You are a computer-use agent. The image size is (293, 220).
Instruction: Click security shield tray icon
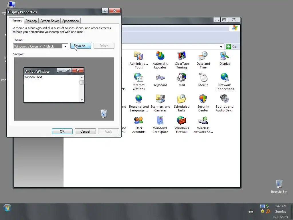coord(262,211)
